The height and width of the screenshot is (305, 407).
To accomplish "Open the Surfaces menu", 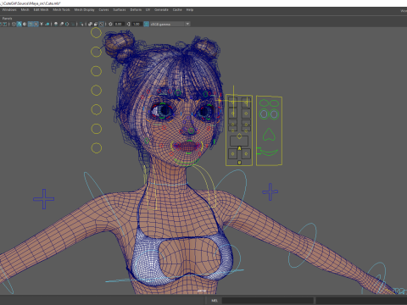I will coord(120,9).
